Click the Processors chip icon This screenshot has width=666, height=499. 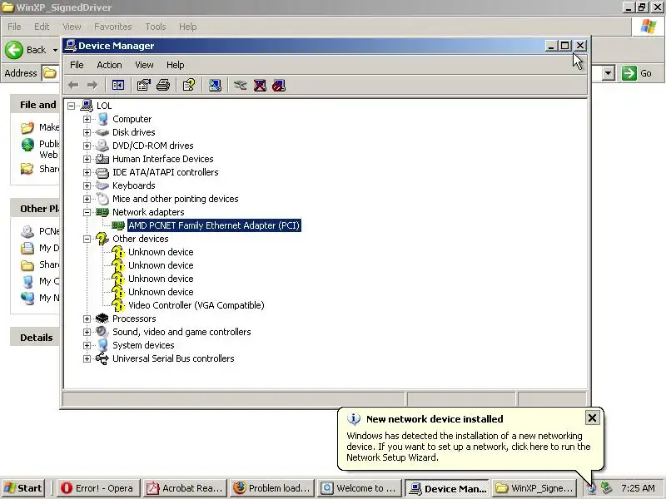102,319
